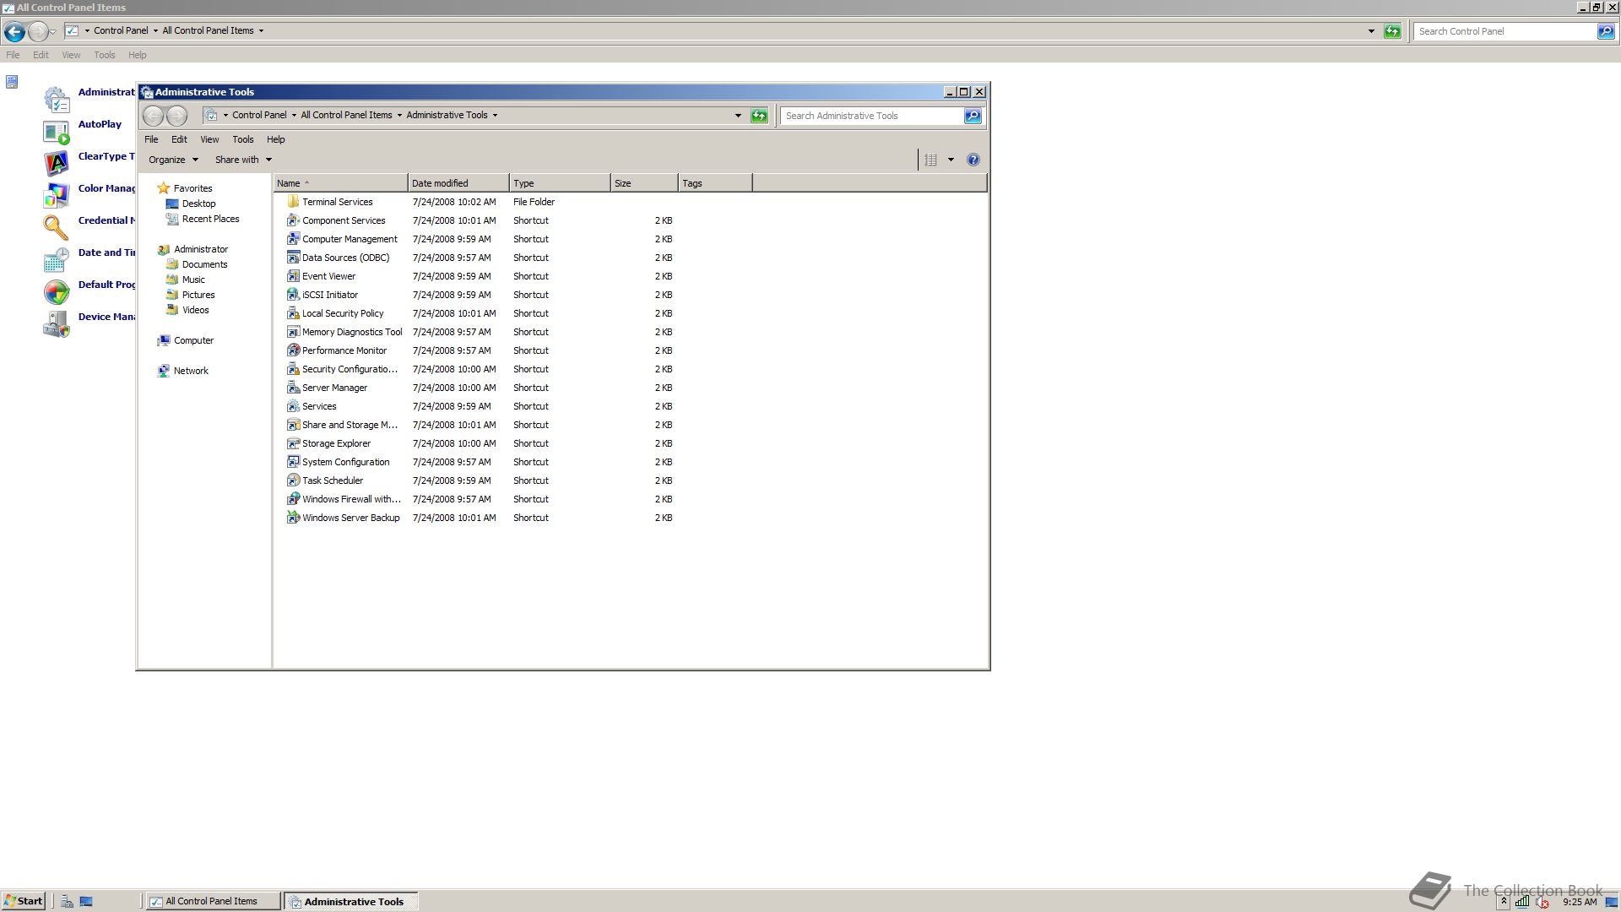Sort by Name column header
Viewport: 1621px width, 912px height.
(x=340, y=183)
